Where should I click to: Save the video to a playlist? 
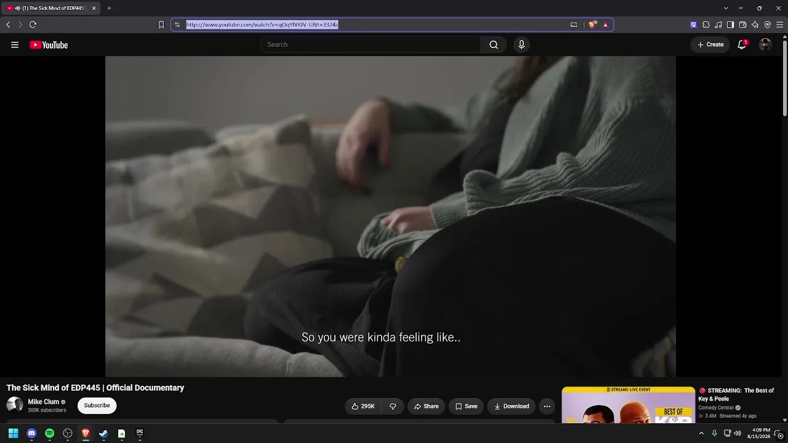tap(466, 406)
